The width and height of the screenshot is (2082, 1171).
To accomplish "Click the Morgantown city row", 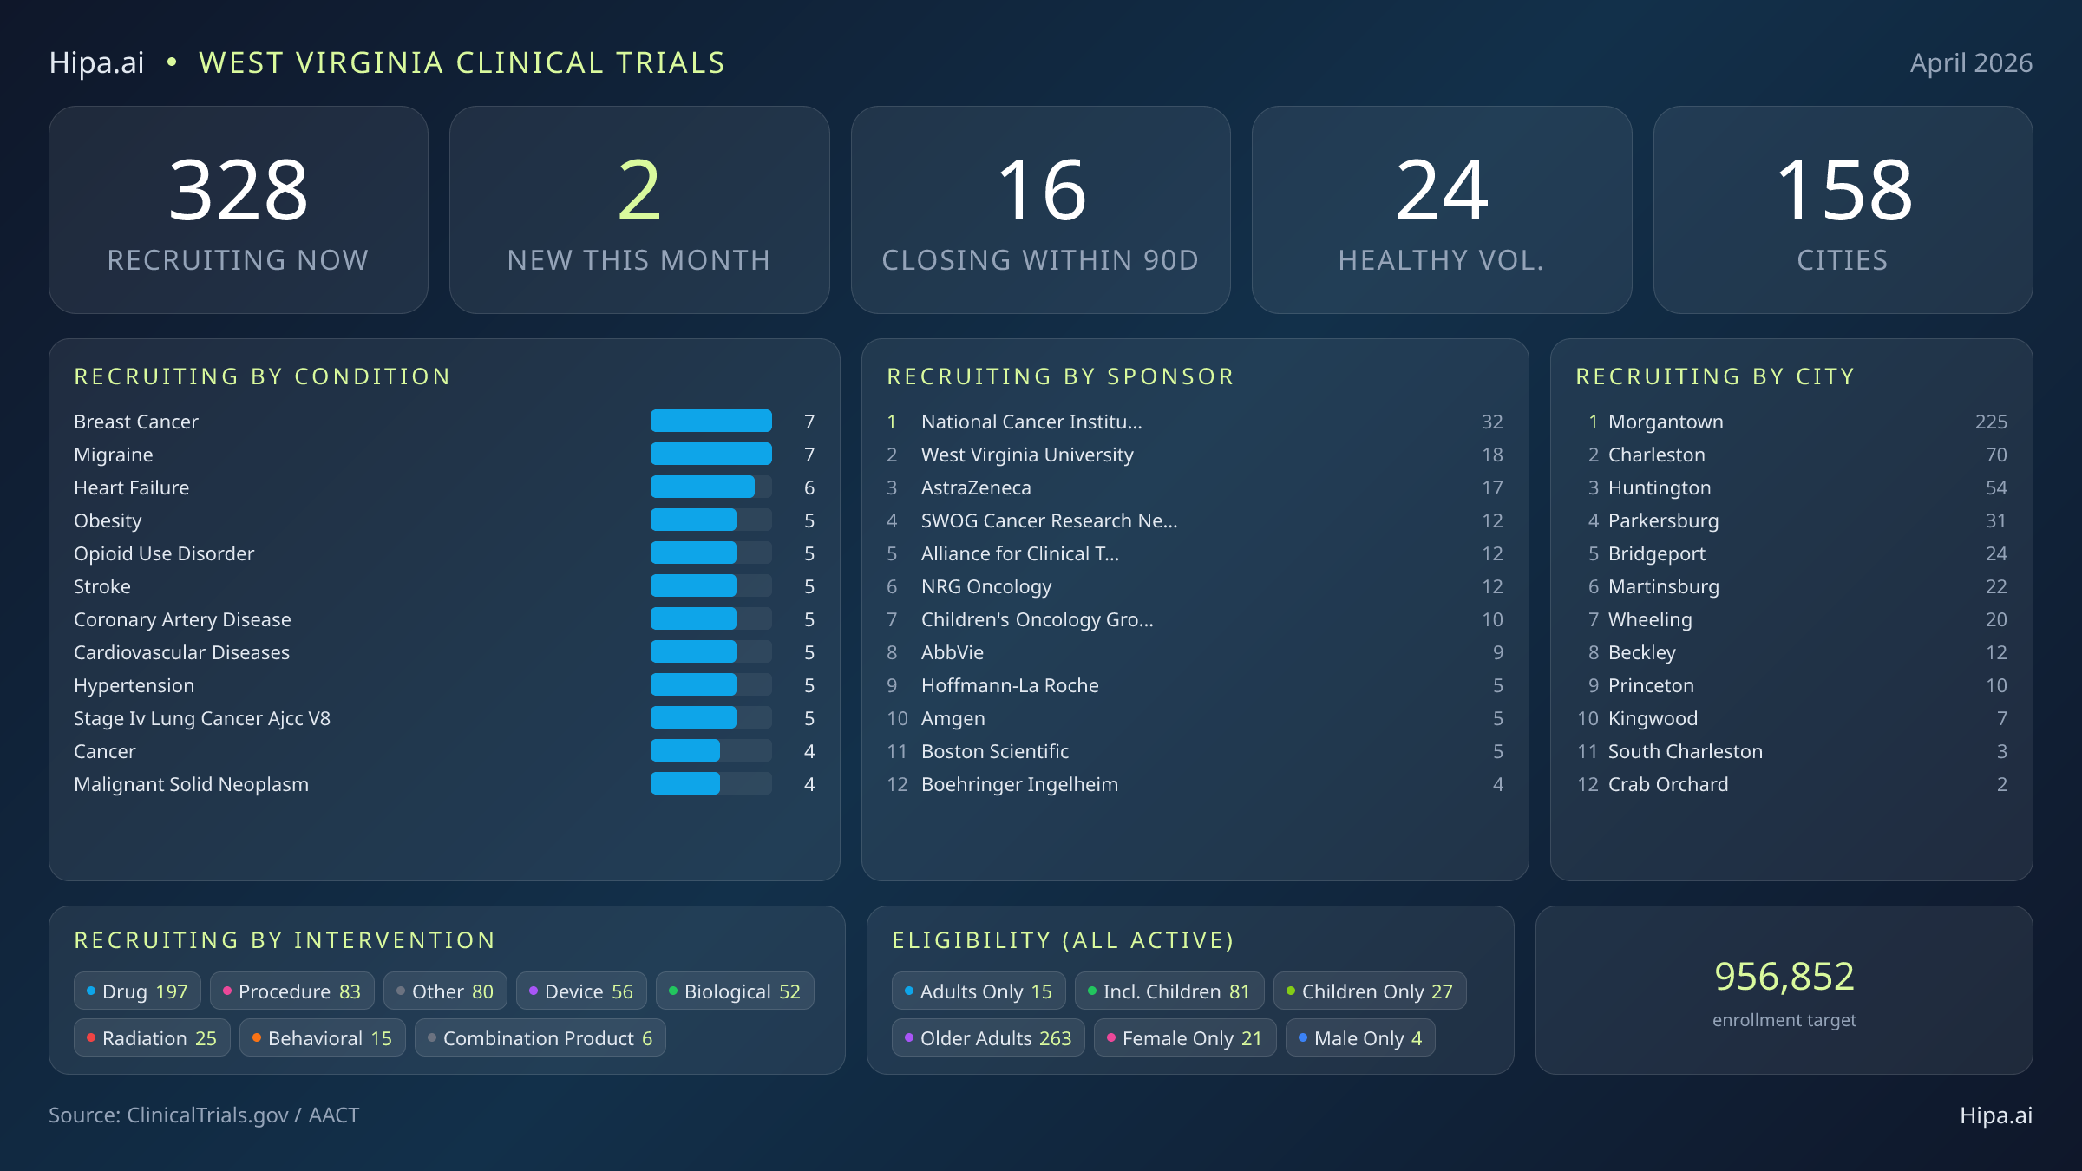I will click(x=1791, y=422).
